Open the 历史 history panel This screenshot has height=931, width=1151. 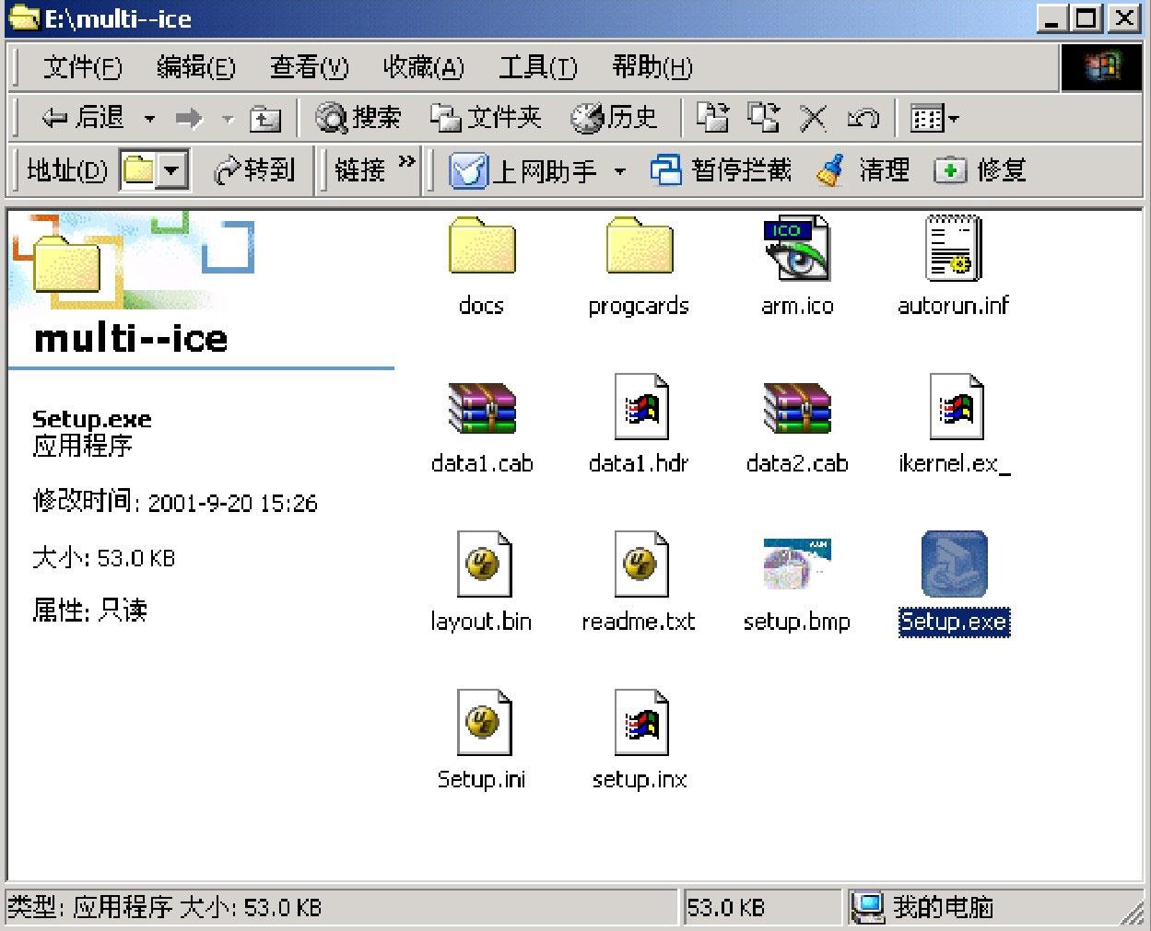[616, 118]
